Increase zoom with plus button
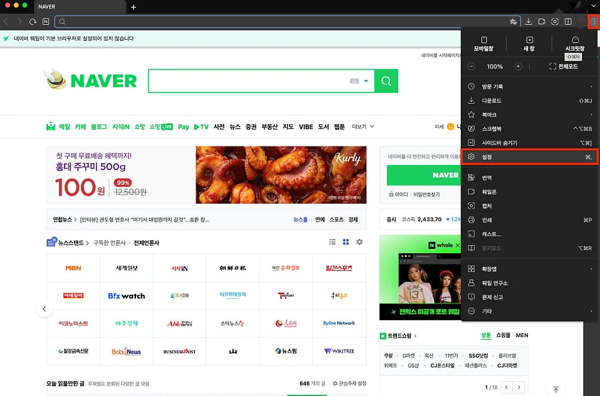Viewport: 600px width, 396px height. tap(518, 66)
